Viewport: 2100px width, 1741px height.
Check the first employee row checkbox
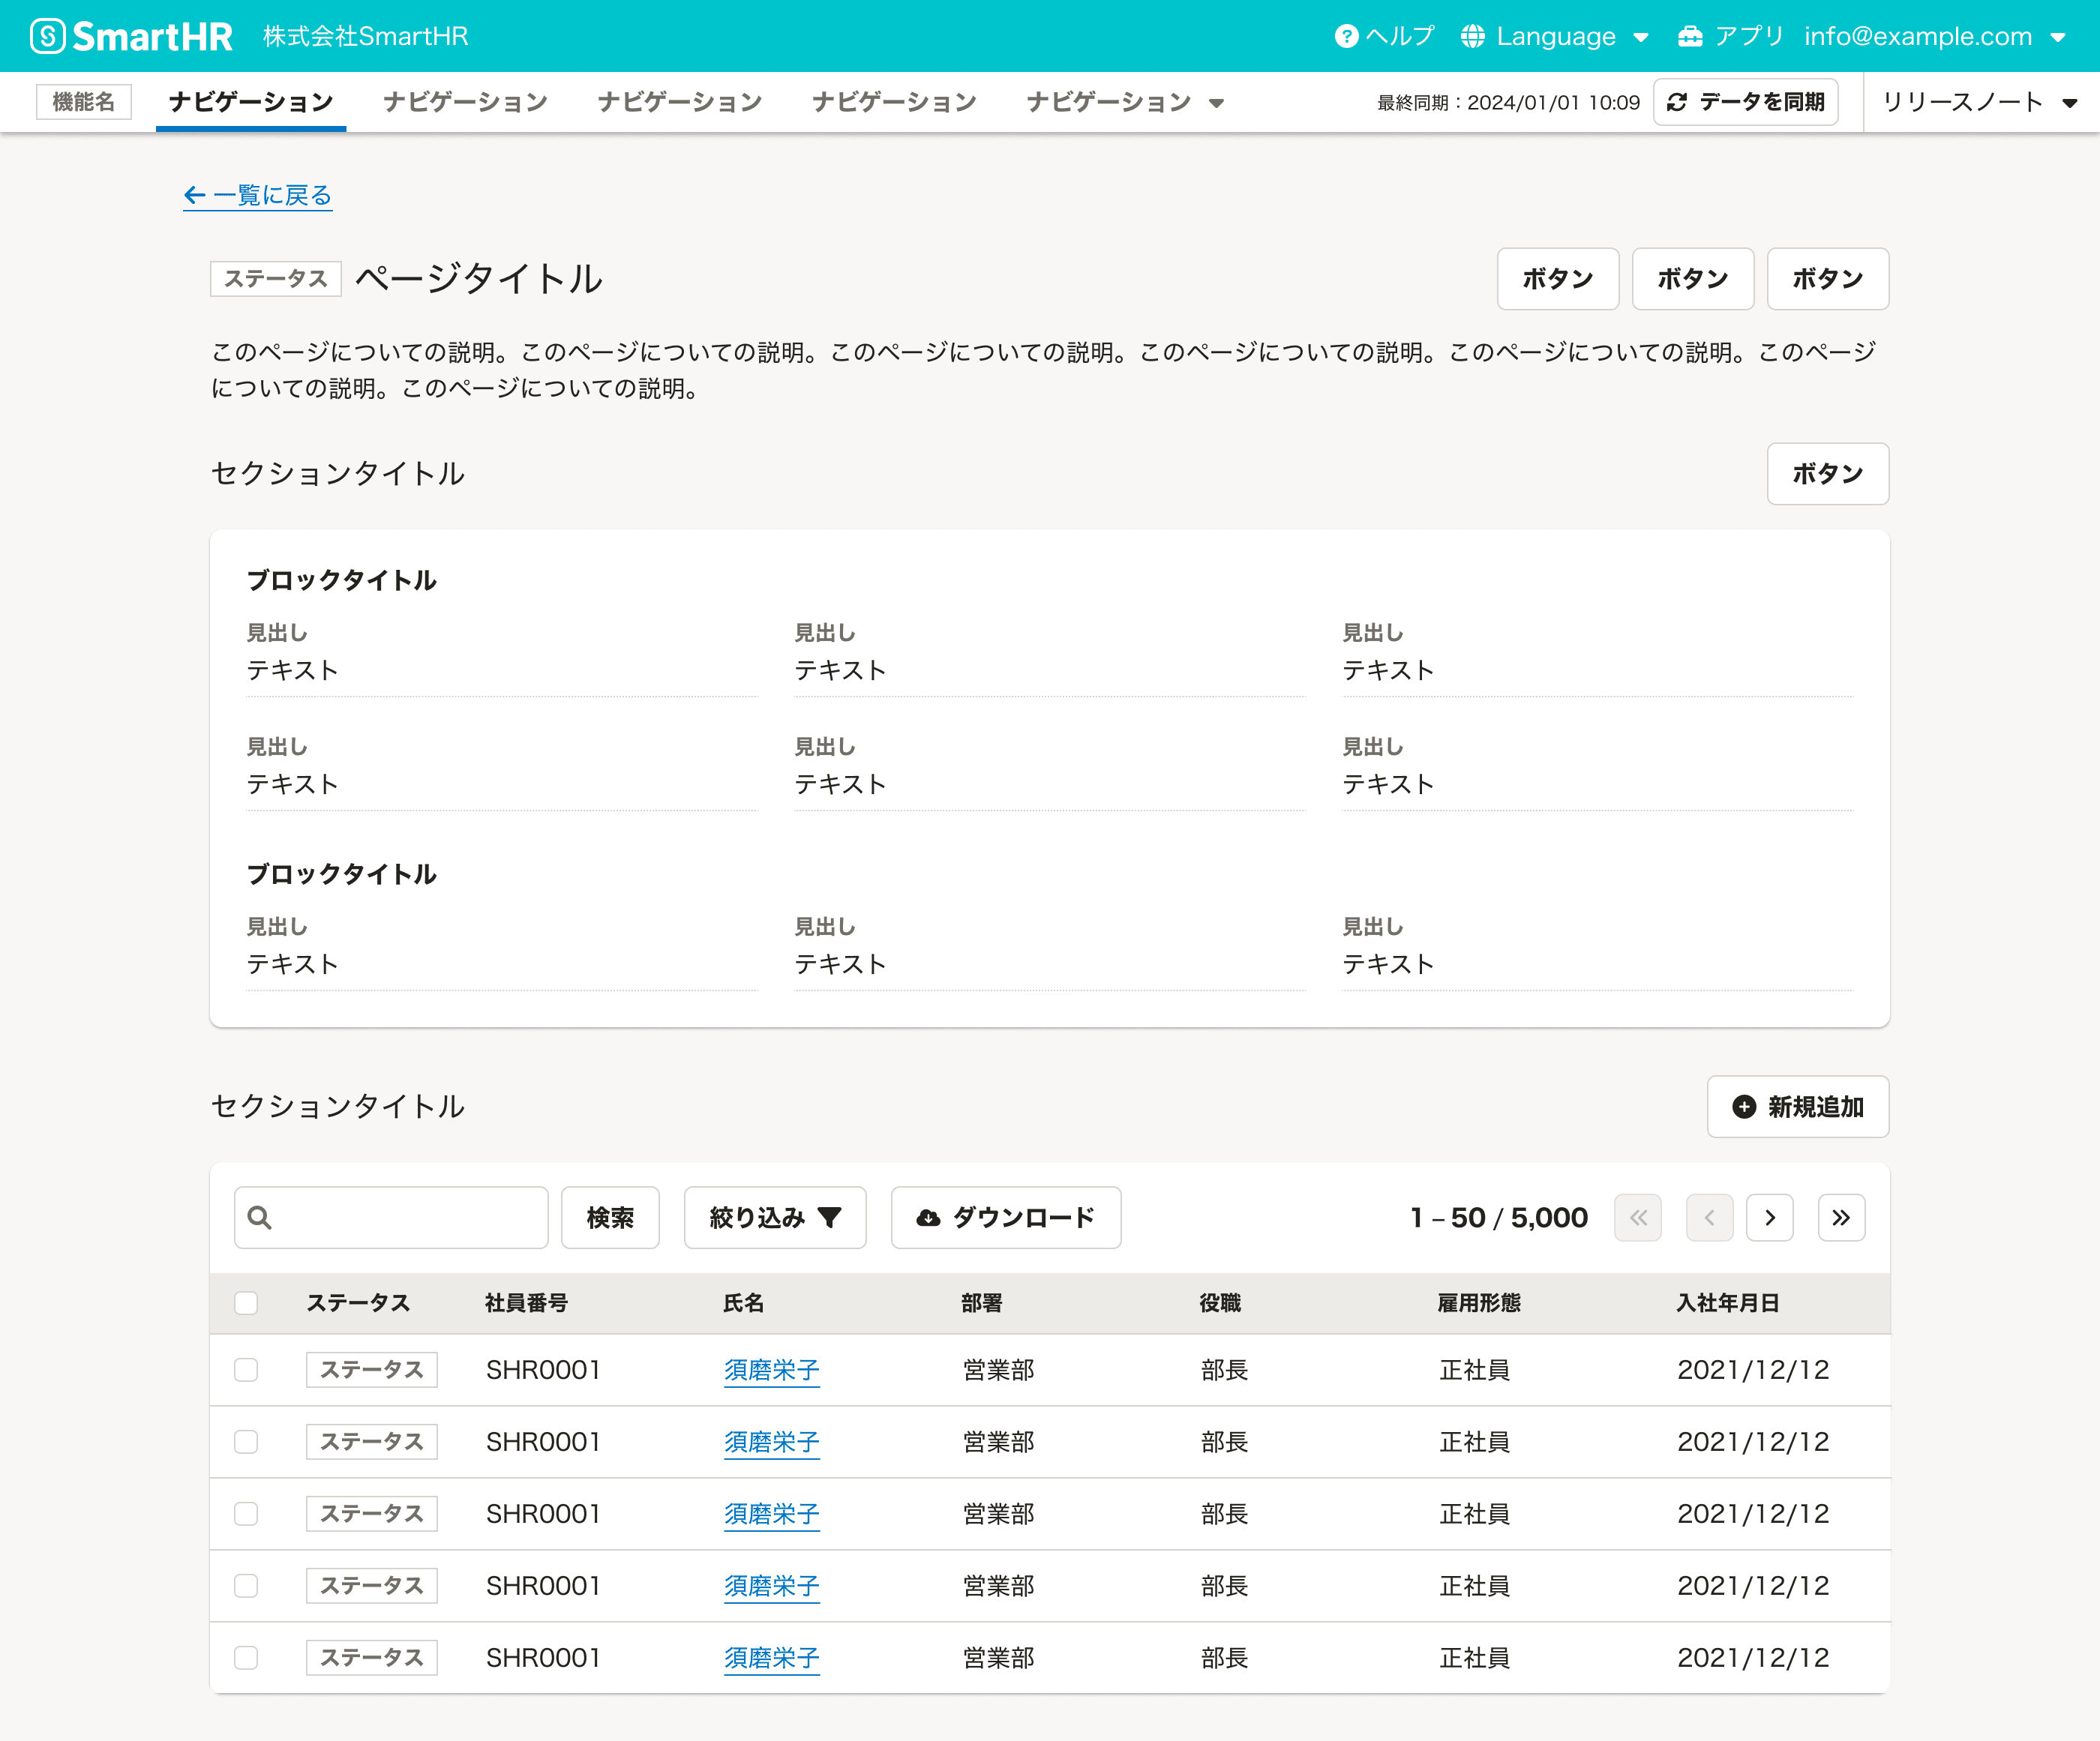(x=246, y=1370)
